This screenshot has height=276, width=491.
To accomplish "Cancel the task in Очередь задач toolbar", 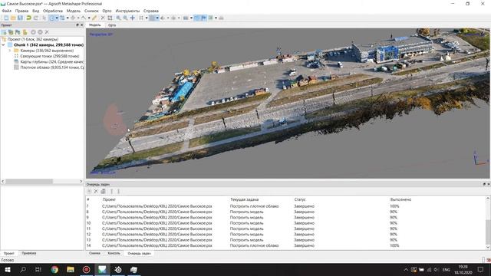I will [96, 191].
